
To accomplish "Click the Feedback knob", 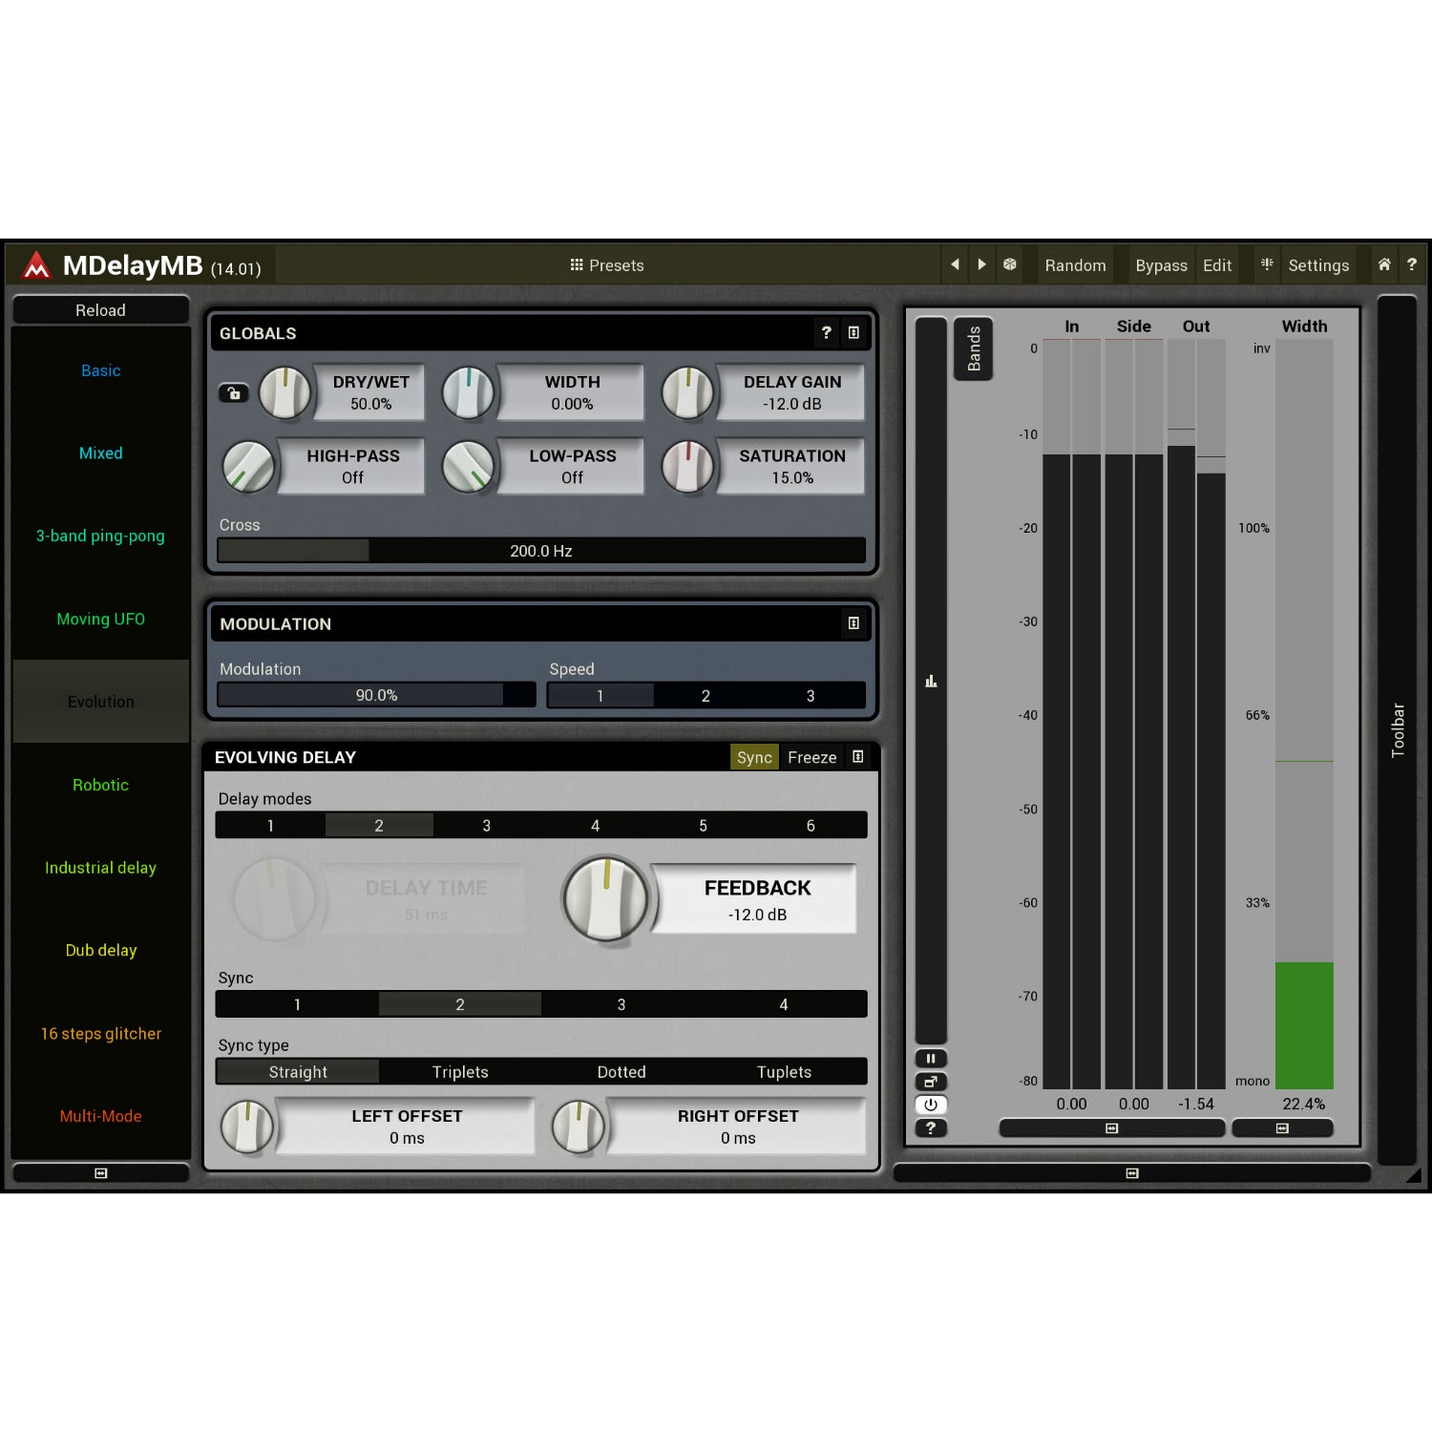I will click(x=605, y=898).
